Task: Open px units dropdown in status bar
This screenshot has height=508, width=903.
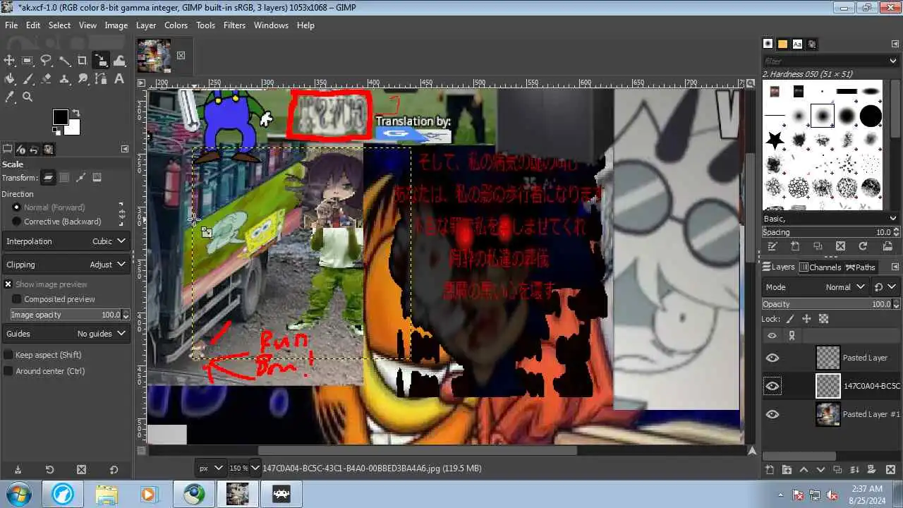Action: click(210, 468)
